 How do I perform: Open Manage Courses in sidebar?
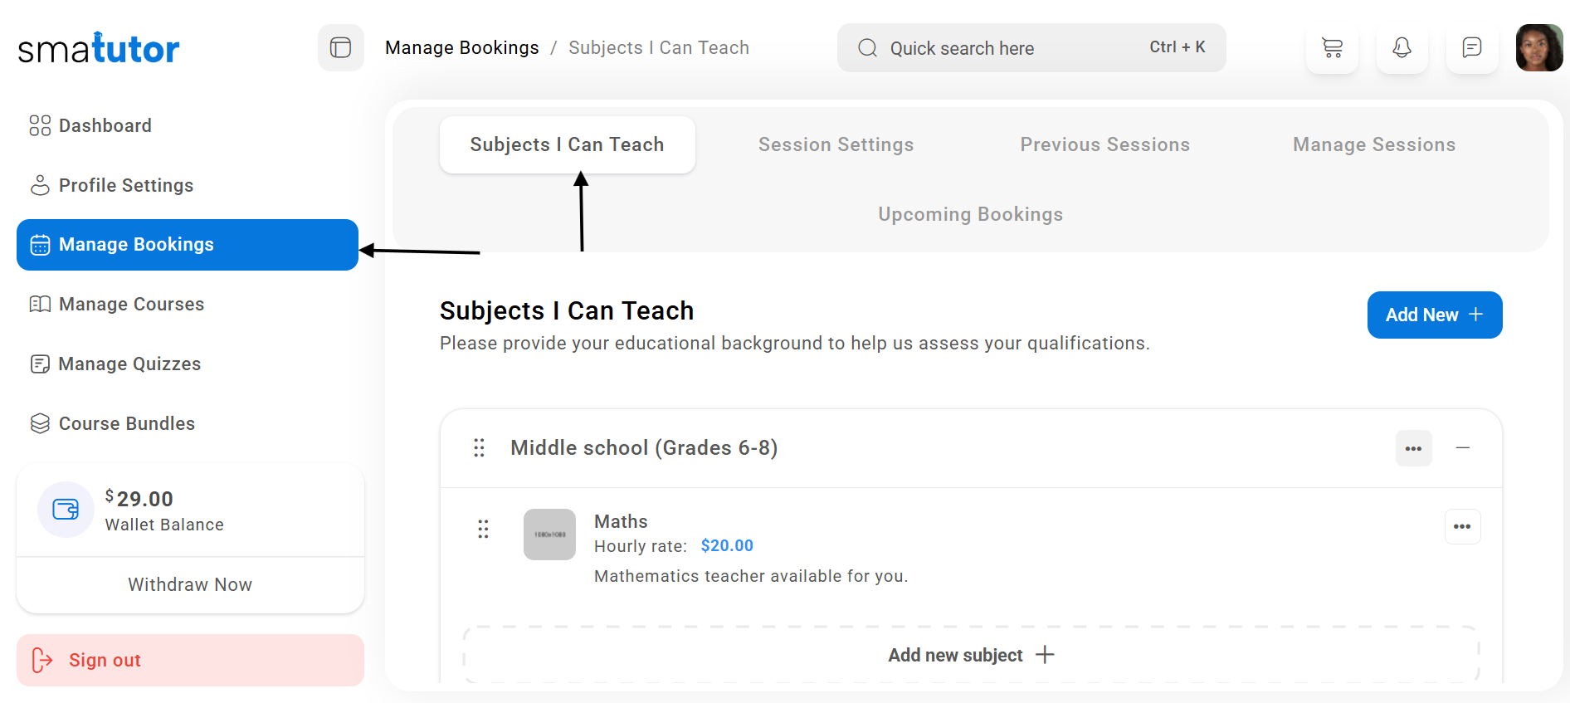pyautogui.click(x=131, y=304)
